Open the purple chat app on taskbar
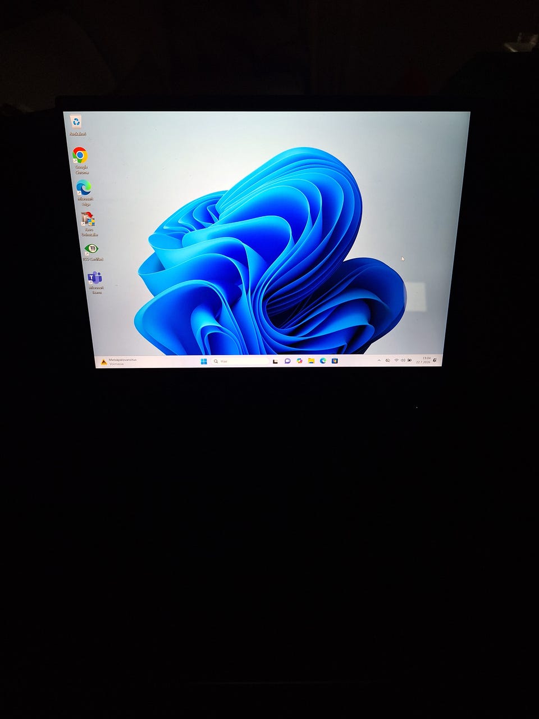The image size is (539, 719). (x=287, y=361)
